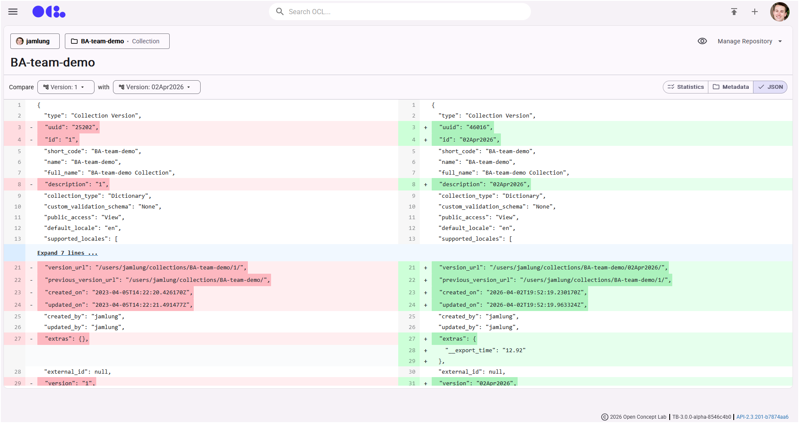Toggle the eye watch icon

[x=702, y=41]
